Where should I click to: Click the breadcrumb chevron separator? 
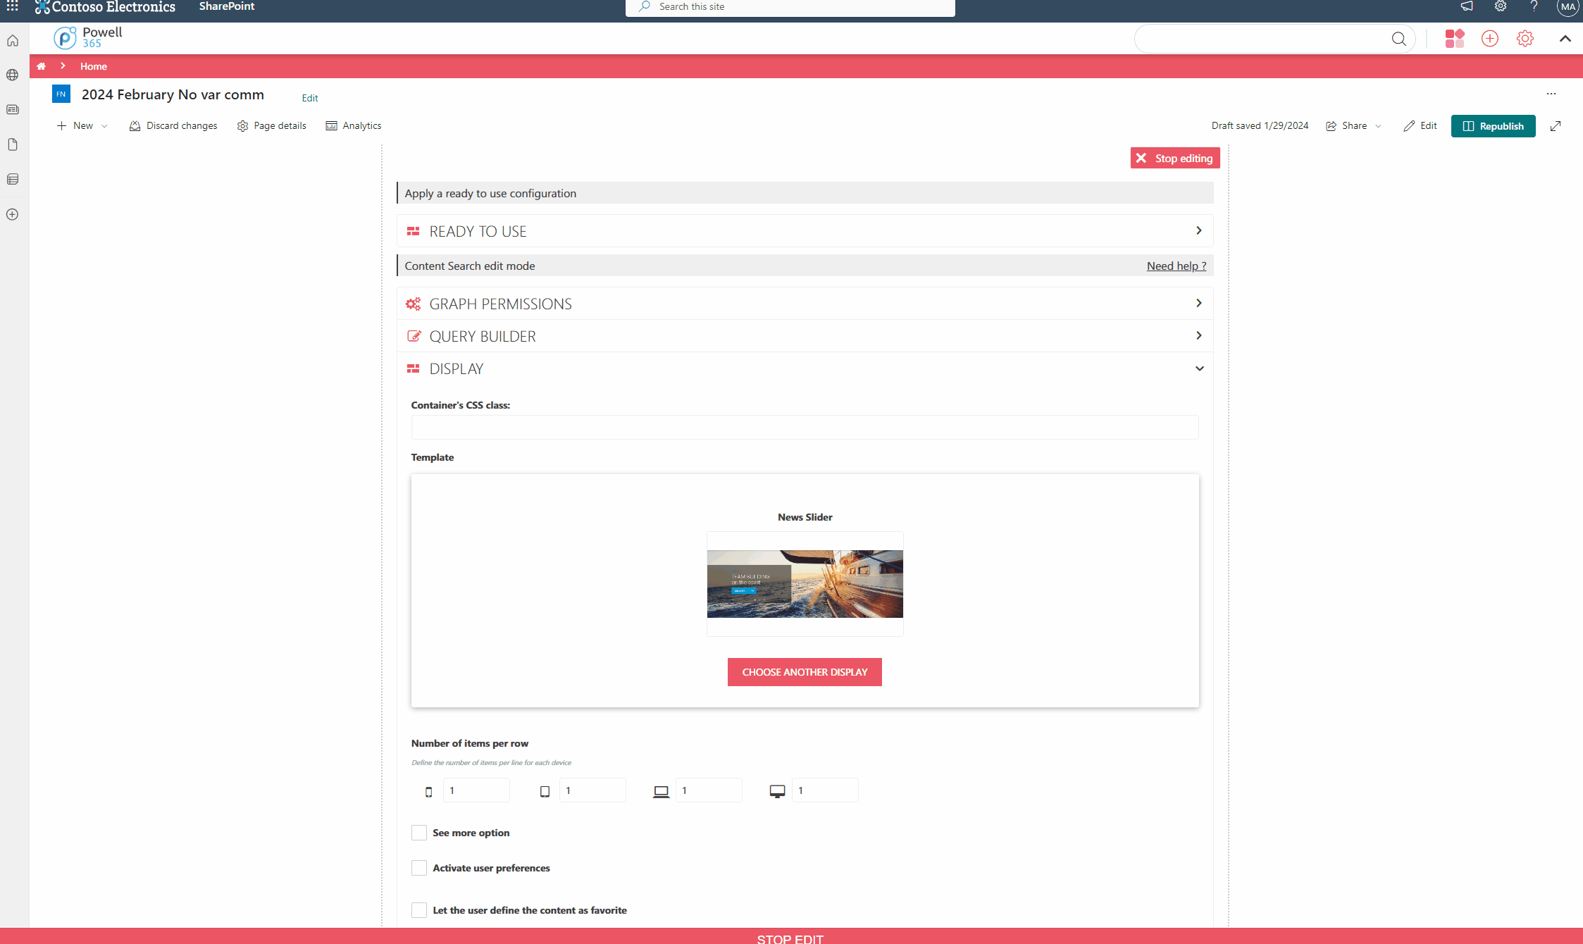(x=63, y=66)
